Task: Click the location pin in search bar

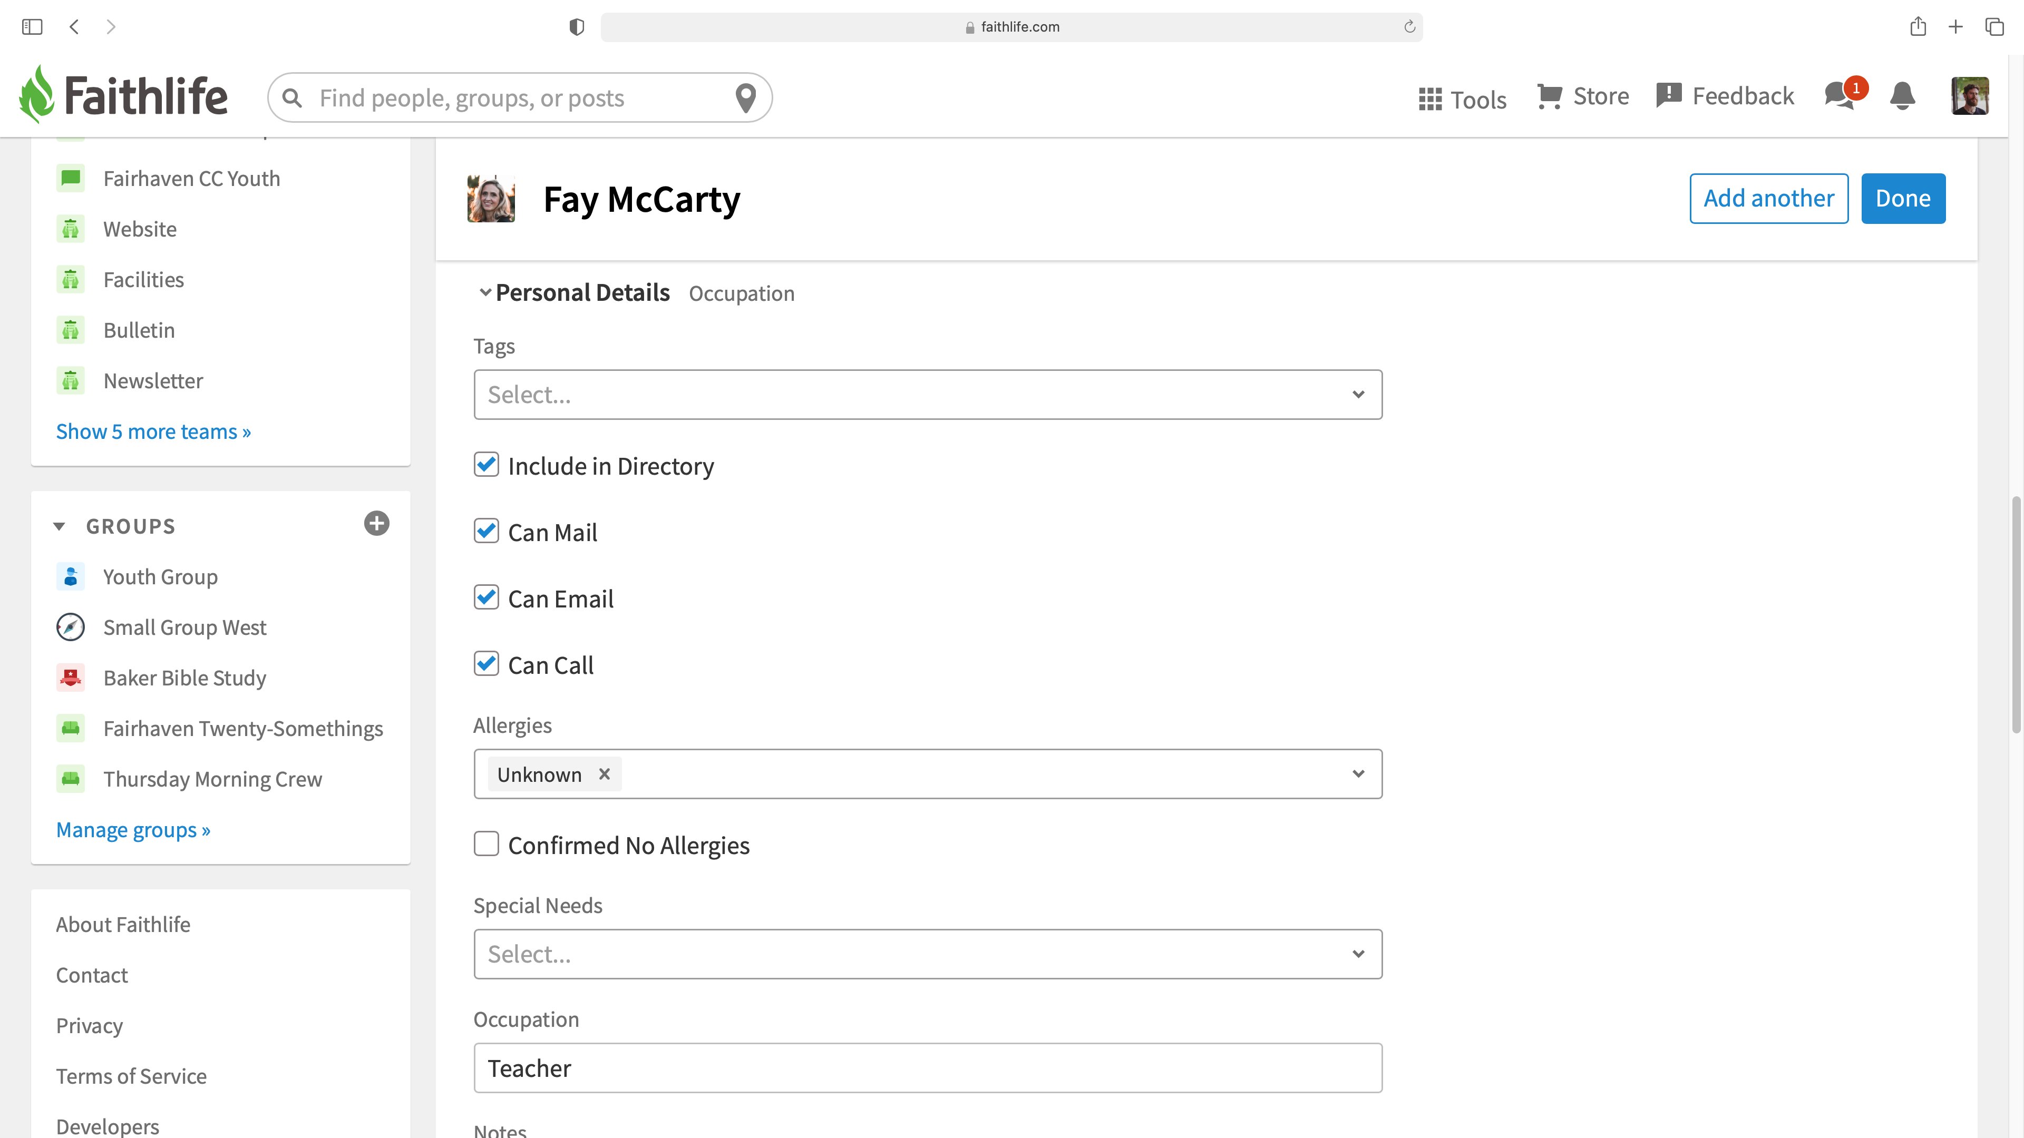Action: [x=746, y=98]
